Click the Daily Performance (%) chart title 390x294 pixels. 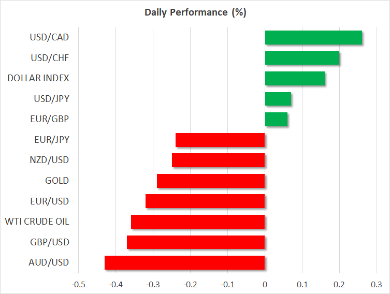click(195, 12)
